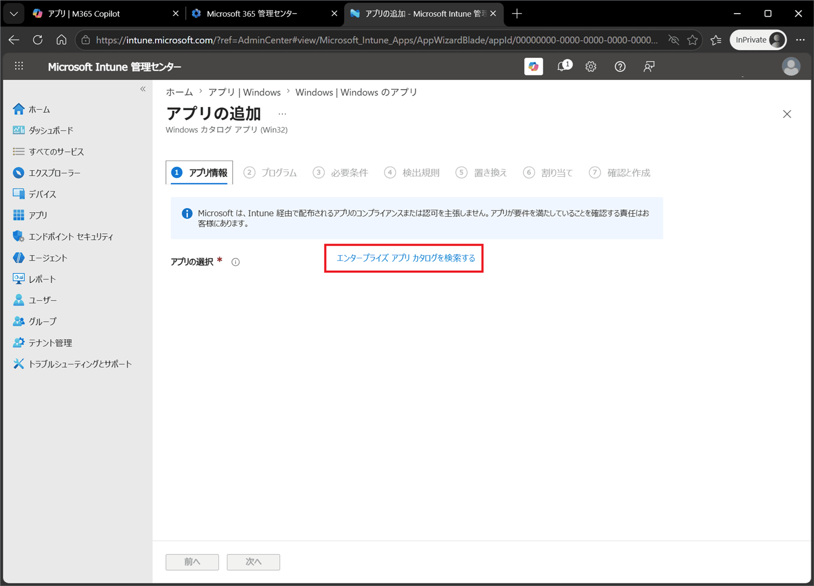Screen dimensions: 814x586
Task: Select the 置き換え step tab
Action: (x=481, y=173)
